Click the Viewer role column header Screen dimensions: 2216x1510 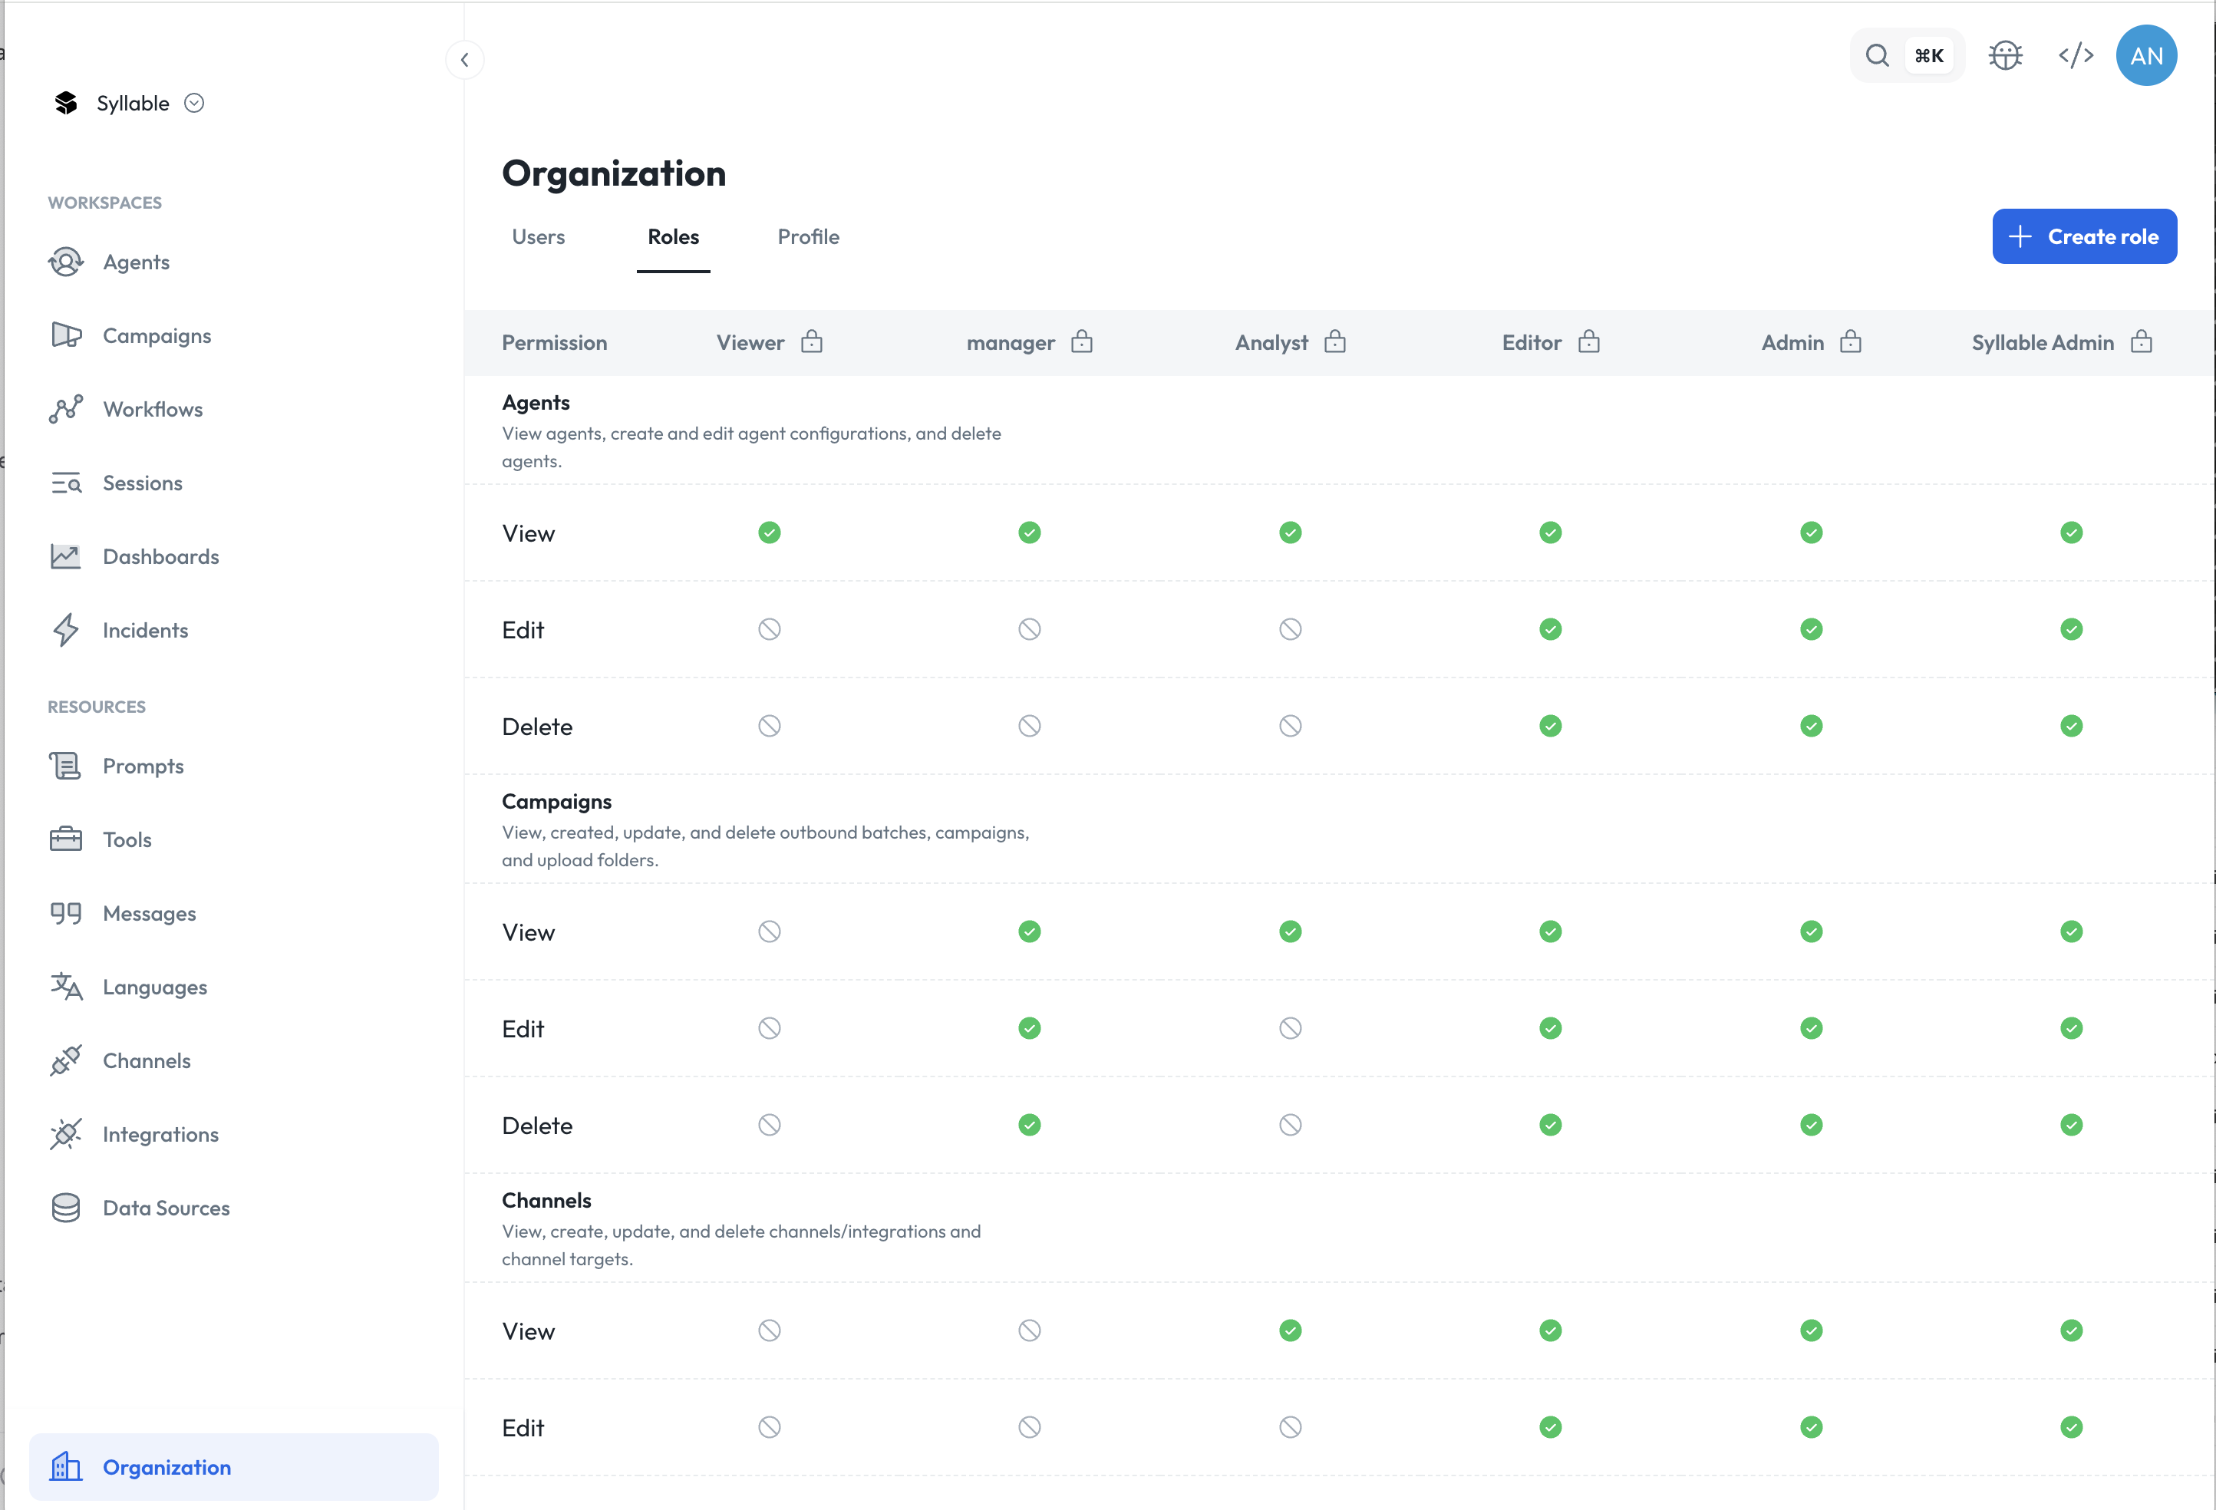tap(750, 343)
